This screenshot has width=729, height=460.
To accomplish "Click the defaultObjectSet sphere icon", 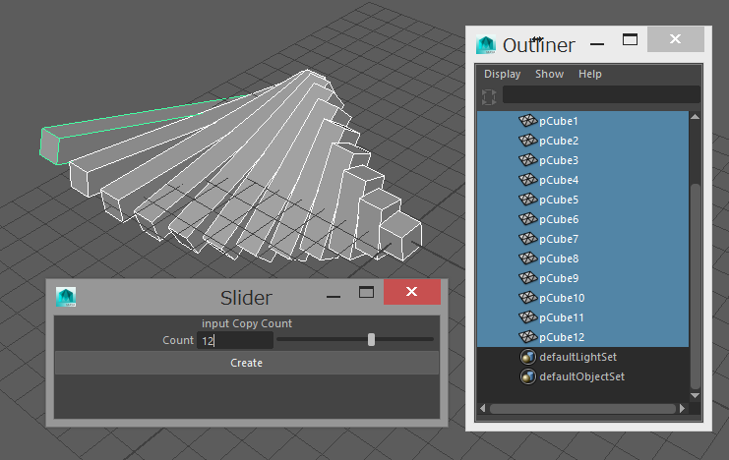I will (528, 376).
